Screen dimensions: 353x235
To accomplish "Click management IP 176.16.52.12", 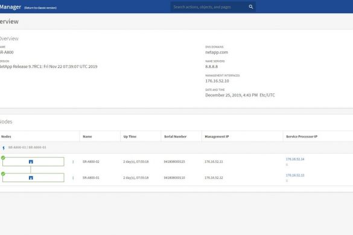I will coord(214,178).
